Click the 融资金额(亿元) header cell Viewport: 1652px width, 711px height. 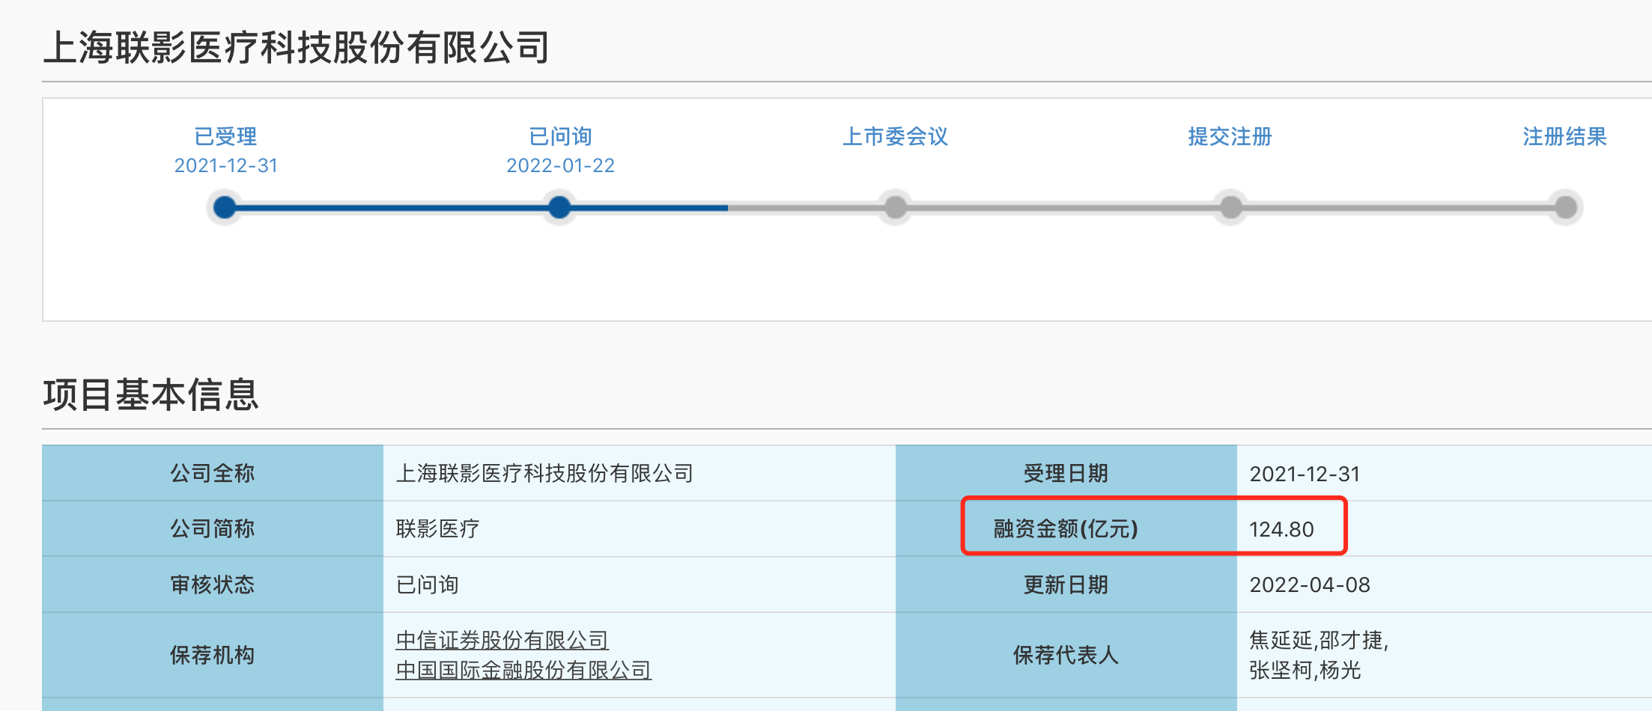1065,529
